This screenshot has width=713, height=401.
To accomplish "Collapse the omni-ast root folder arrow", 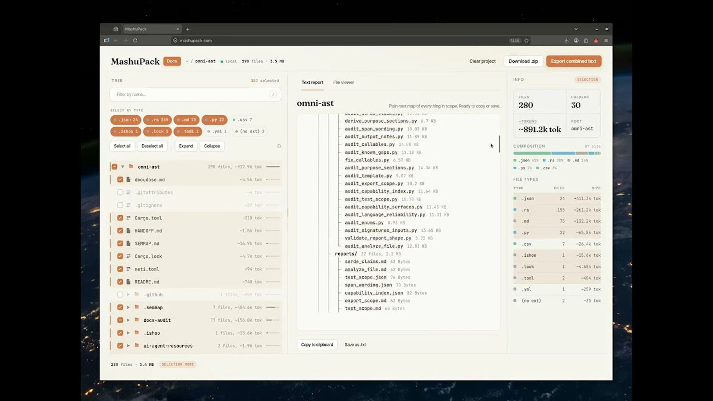I will tap(123, 167).
